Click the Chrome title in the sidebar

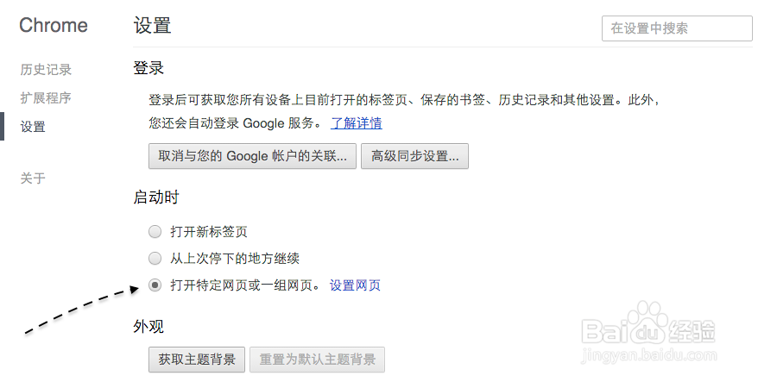pyautogui.click(x=54, y=25)
